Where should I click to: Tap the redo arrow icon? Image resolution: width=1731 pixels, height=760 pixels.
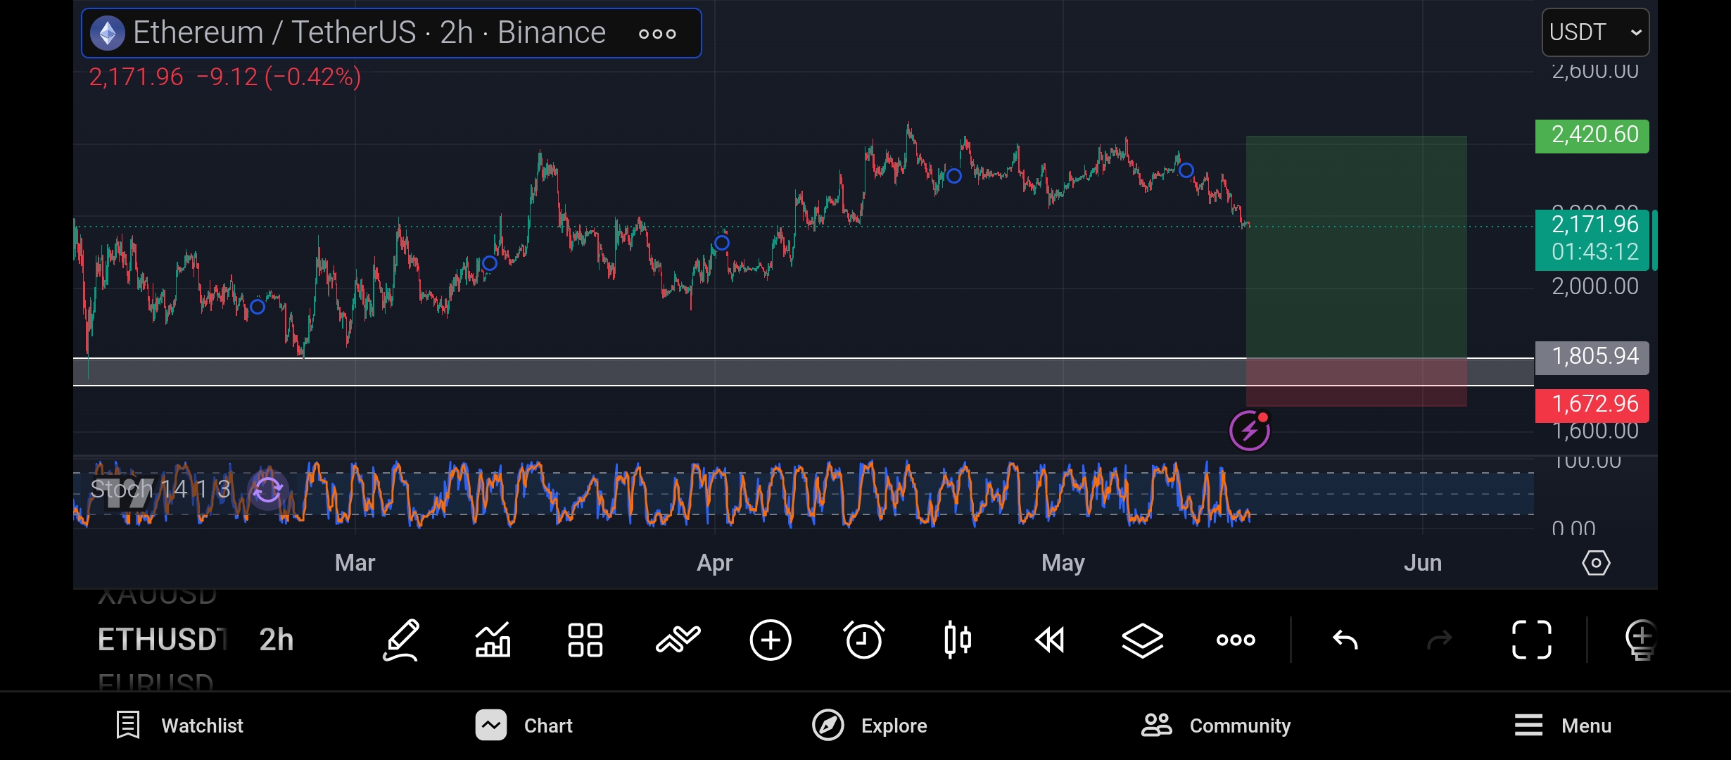pos(1439,640)
